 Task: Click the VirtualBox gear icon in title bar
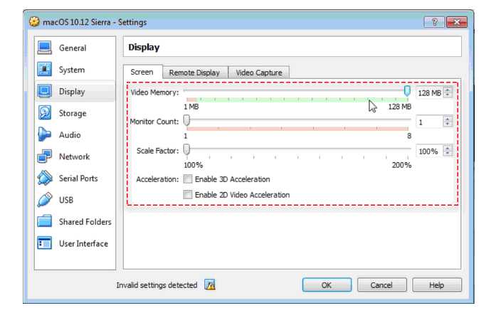click(34, 22)
